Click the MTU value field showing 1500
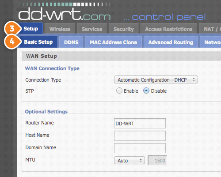Image resolution: width=221 pixels, height=177 pixels. coord(157,160)
